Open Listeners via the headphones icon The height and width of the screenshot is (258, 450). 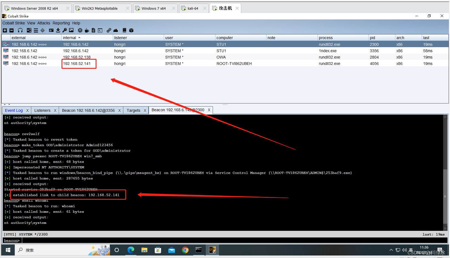[x=20, y=30]
